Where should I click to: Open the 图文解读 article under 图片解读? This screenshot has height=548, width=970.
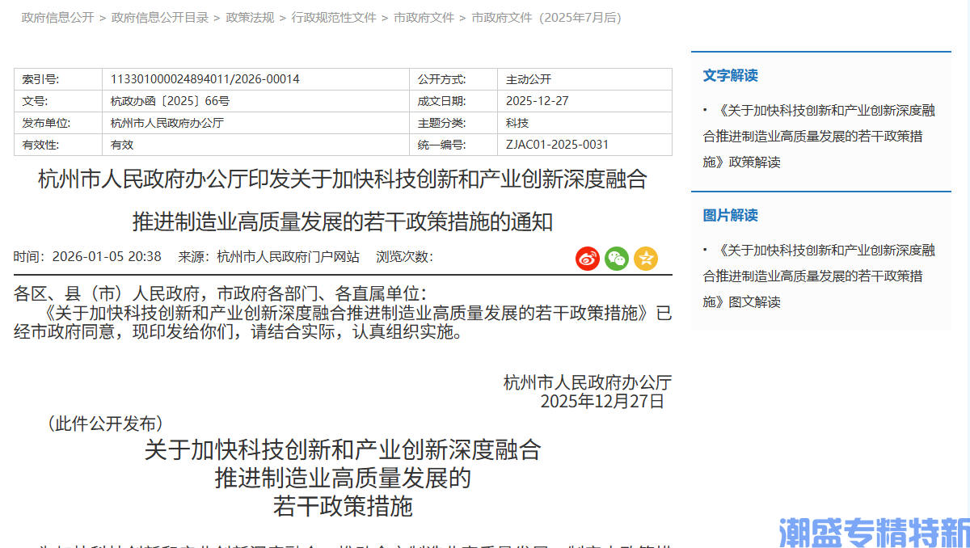(x=820, y=276)
